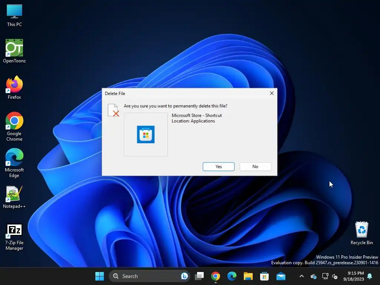Click 'Location: Applications' text in dialog
The height and width of the screenshot is (285, 380).
coord(193,121)
